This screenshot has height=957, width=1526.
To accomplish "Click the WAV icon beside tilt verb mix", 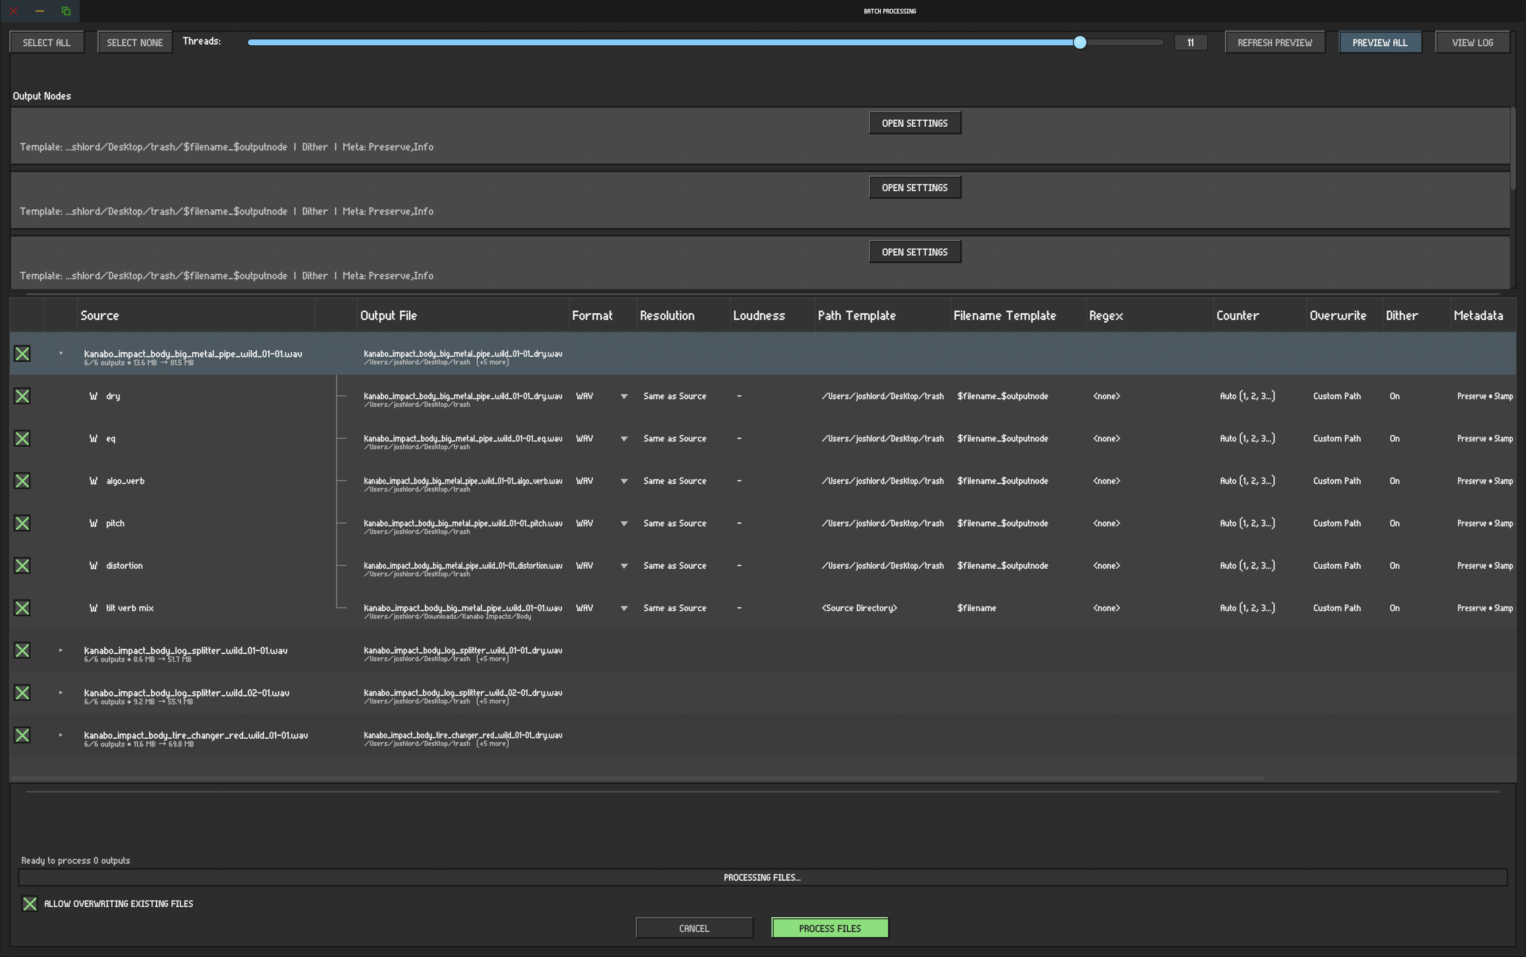I will [94, 608].
